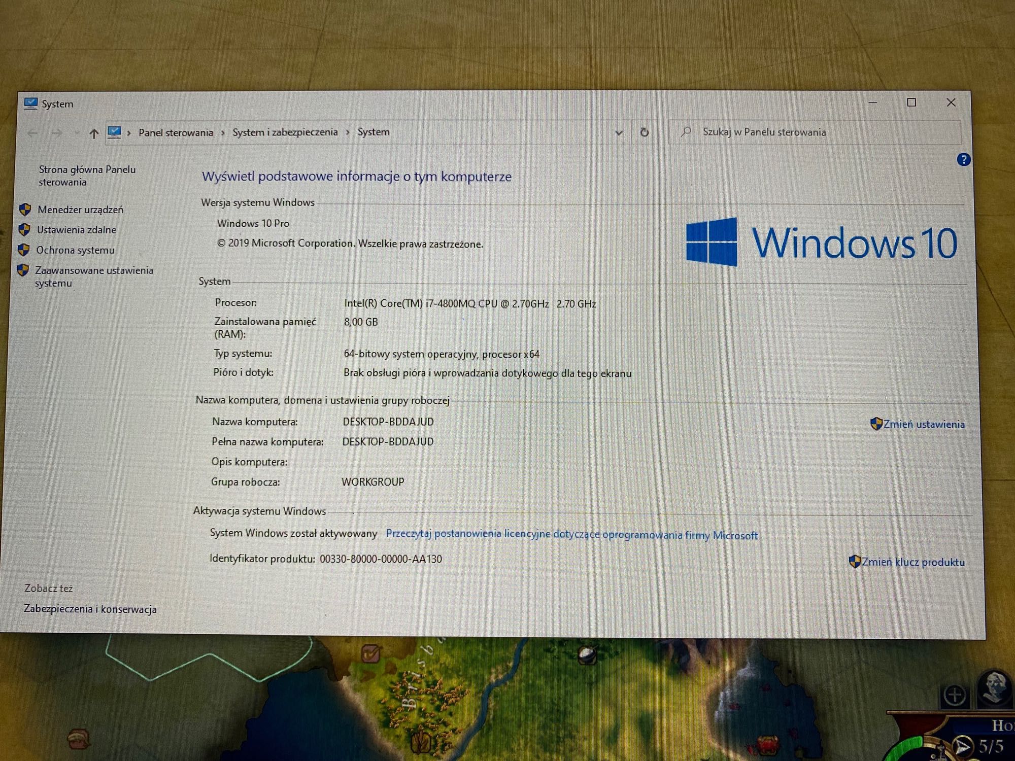Image resolution: width=1015 pixels, height=761 pixels.
Task: Select the WORKGROUP value
Action: 373,482
